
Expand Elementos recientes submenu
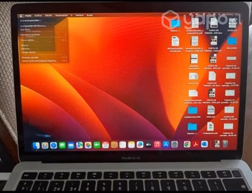point(44,35)
